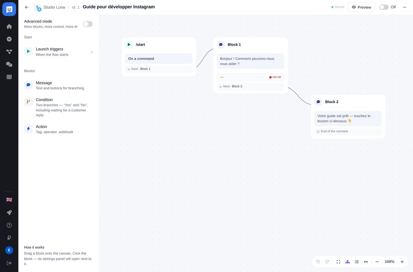Screen dimensions: 413x272
Task: Open the block list icon
Action: [x=357, y=262]
